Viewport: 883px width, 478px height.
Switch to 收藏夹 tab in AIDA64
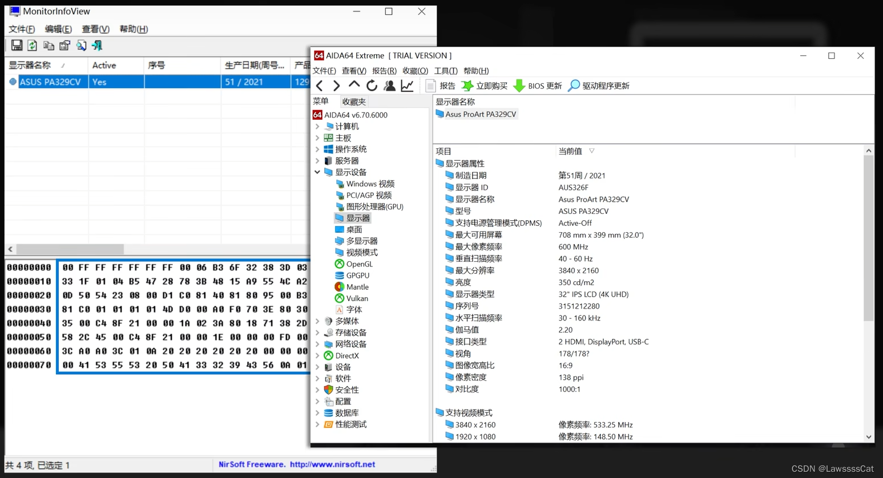[x=354, y=102]
